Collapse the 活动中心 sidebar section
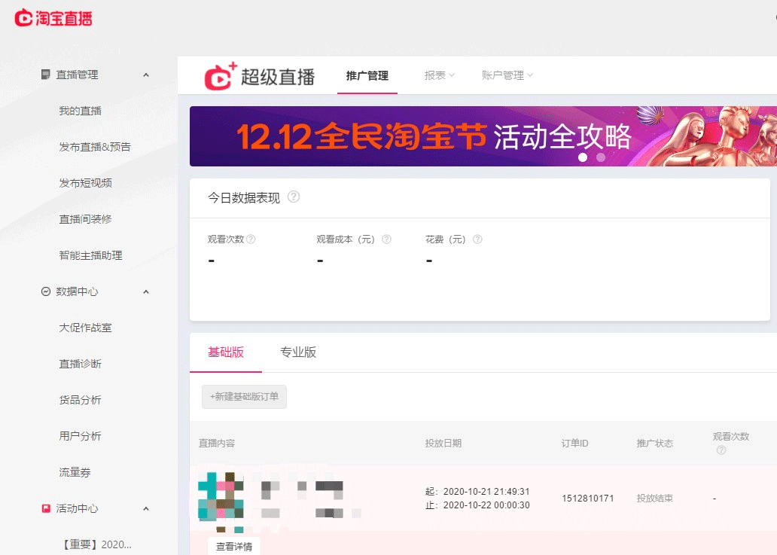The image size is (777, 555). pyautogui.click(x=146, y=508)
